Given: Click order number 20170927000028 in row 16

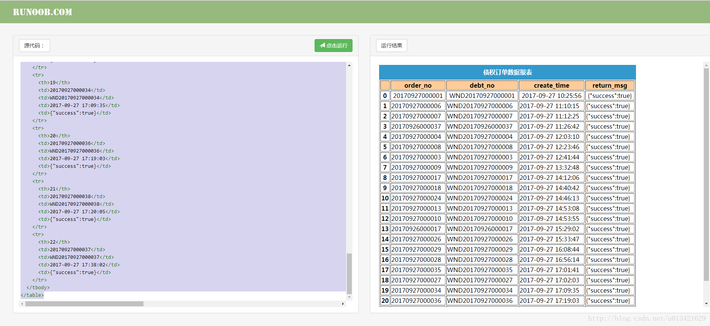Looking at the screenshot, I should (x=418, y=260).
